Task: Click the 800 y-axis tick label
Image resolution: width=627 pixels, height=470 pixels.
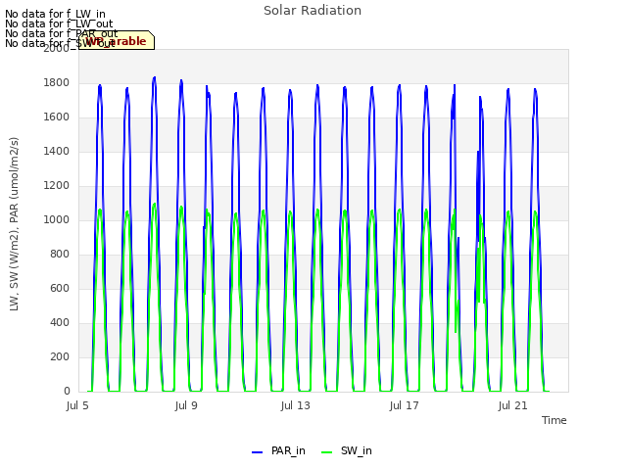Action: coord(60,255)
